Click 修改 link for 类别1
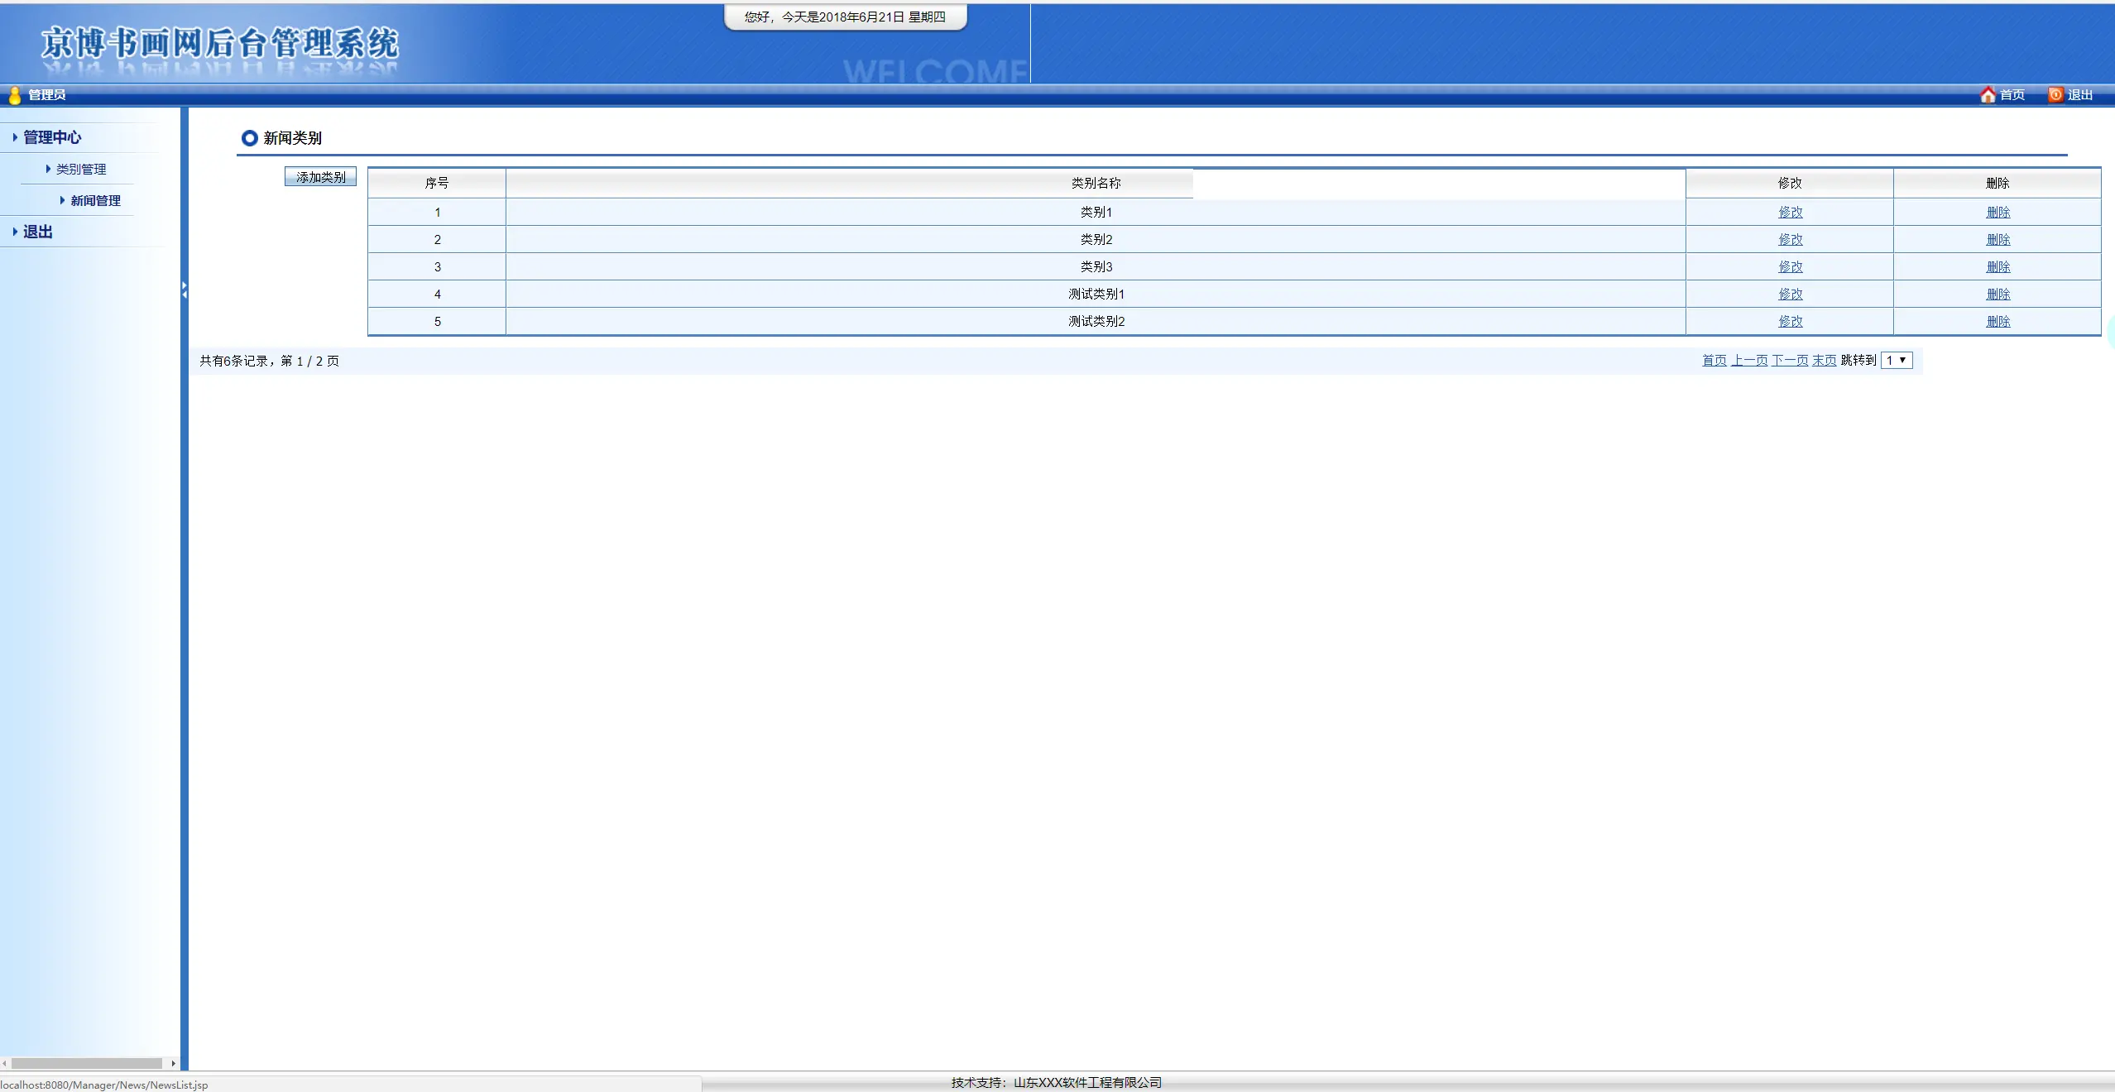Screen dimensions: 2115x1092 pos(1790,213)
